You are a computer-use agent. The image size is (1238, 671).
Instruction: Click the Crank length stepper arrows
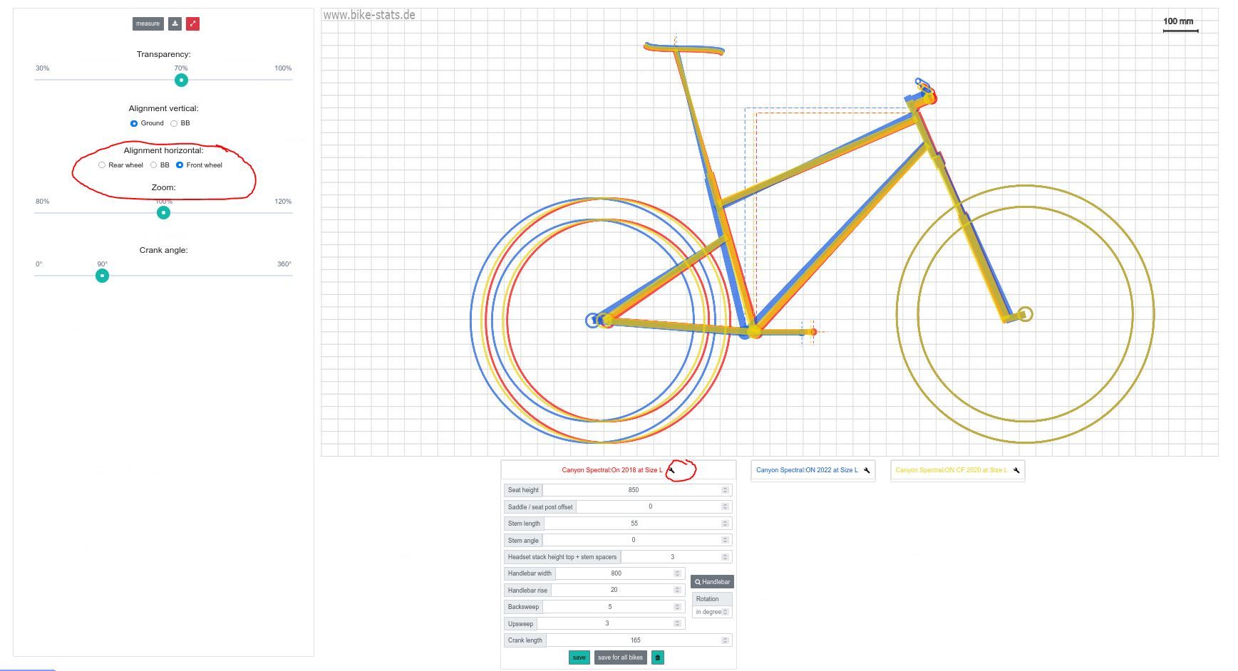pos(725,640)
